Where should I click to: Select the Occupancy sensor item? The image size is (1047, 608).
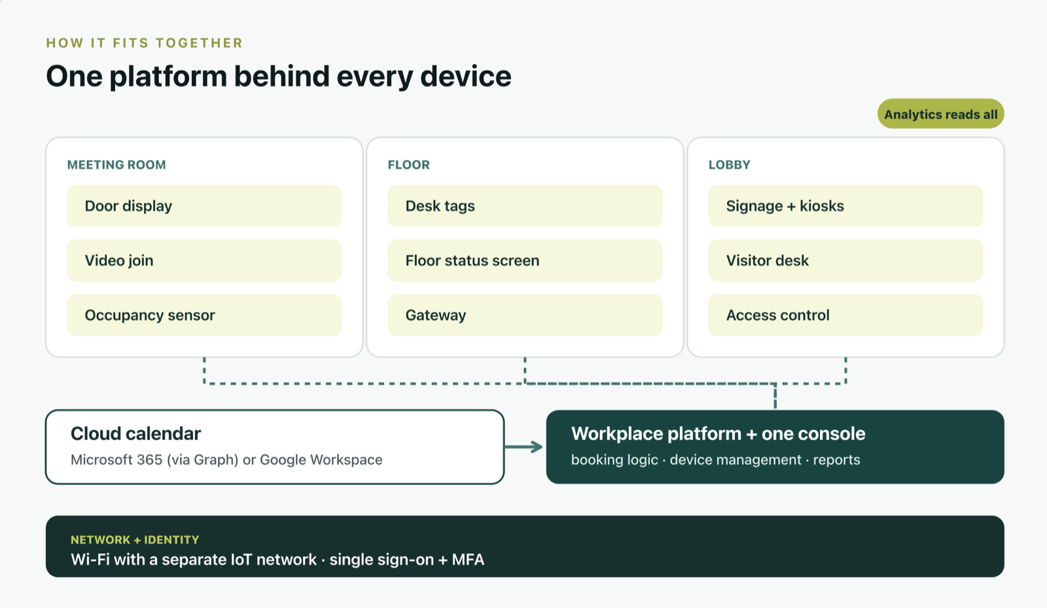coord(204,315)
